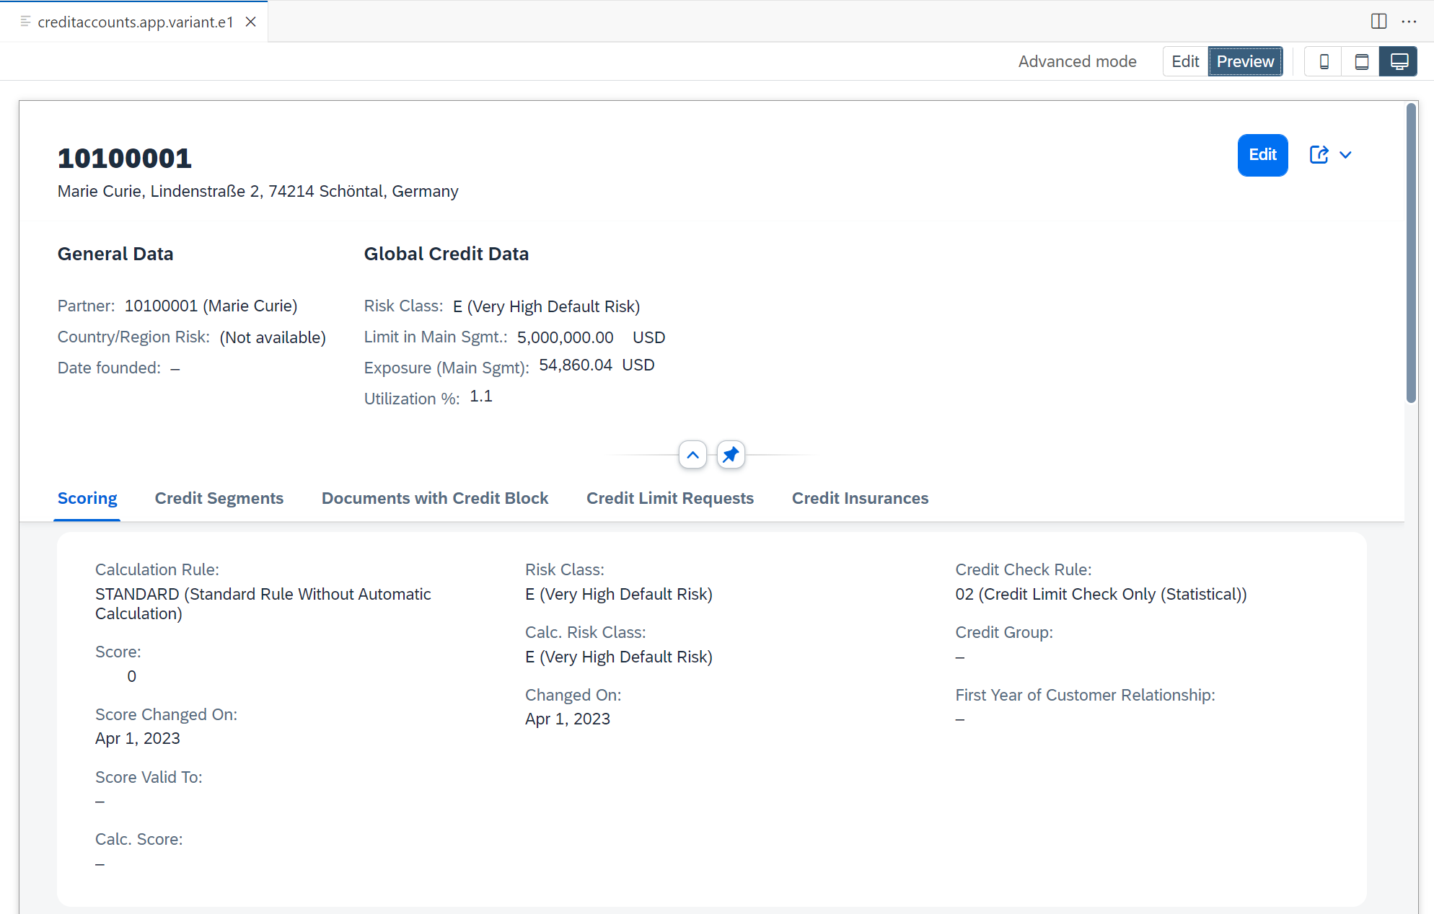Image resolution: width=1434 pixels, height=914 pixels.
Task: Switch to Preview mode
Action: click(1245, 61)
